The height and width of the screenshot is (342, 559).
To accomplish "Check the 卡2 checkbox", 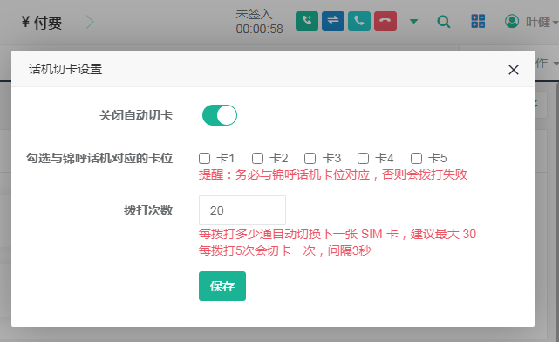I will [257, 158].
